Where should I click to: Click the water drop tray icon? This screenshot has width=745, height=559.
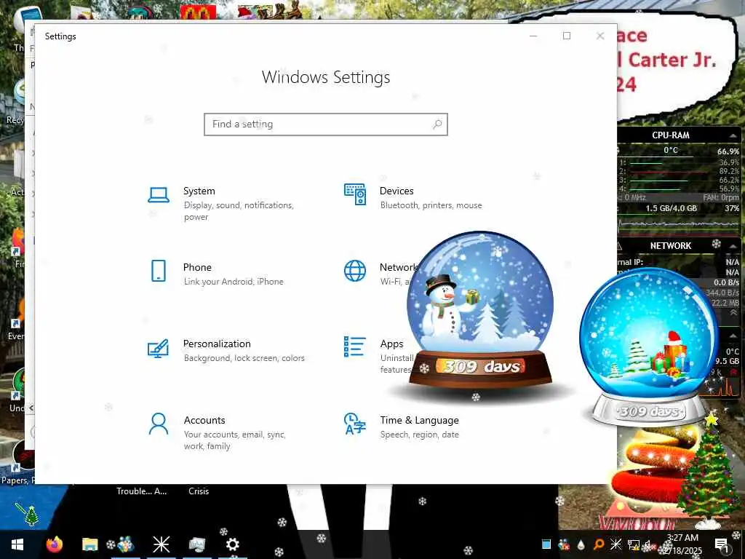pos(581,544)
